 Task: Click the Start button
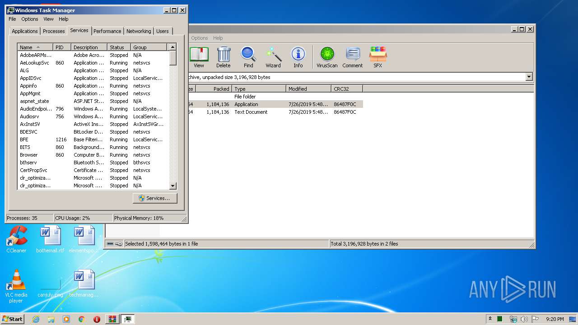[13, 319]
